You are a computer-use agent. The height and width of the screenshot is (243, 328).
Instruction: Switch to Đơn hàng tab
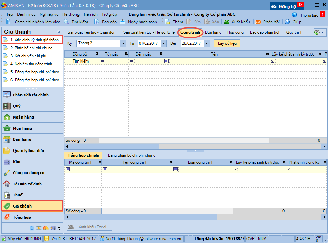click(x=213, y=32)
